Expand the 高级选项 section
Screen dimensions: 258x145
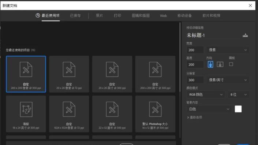click(x=194, y=117)
